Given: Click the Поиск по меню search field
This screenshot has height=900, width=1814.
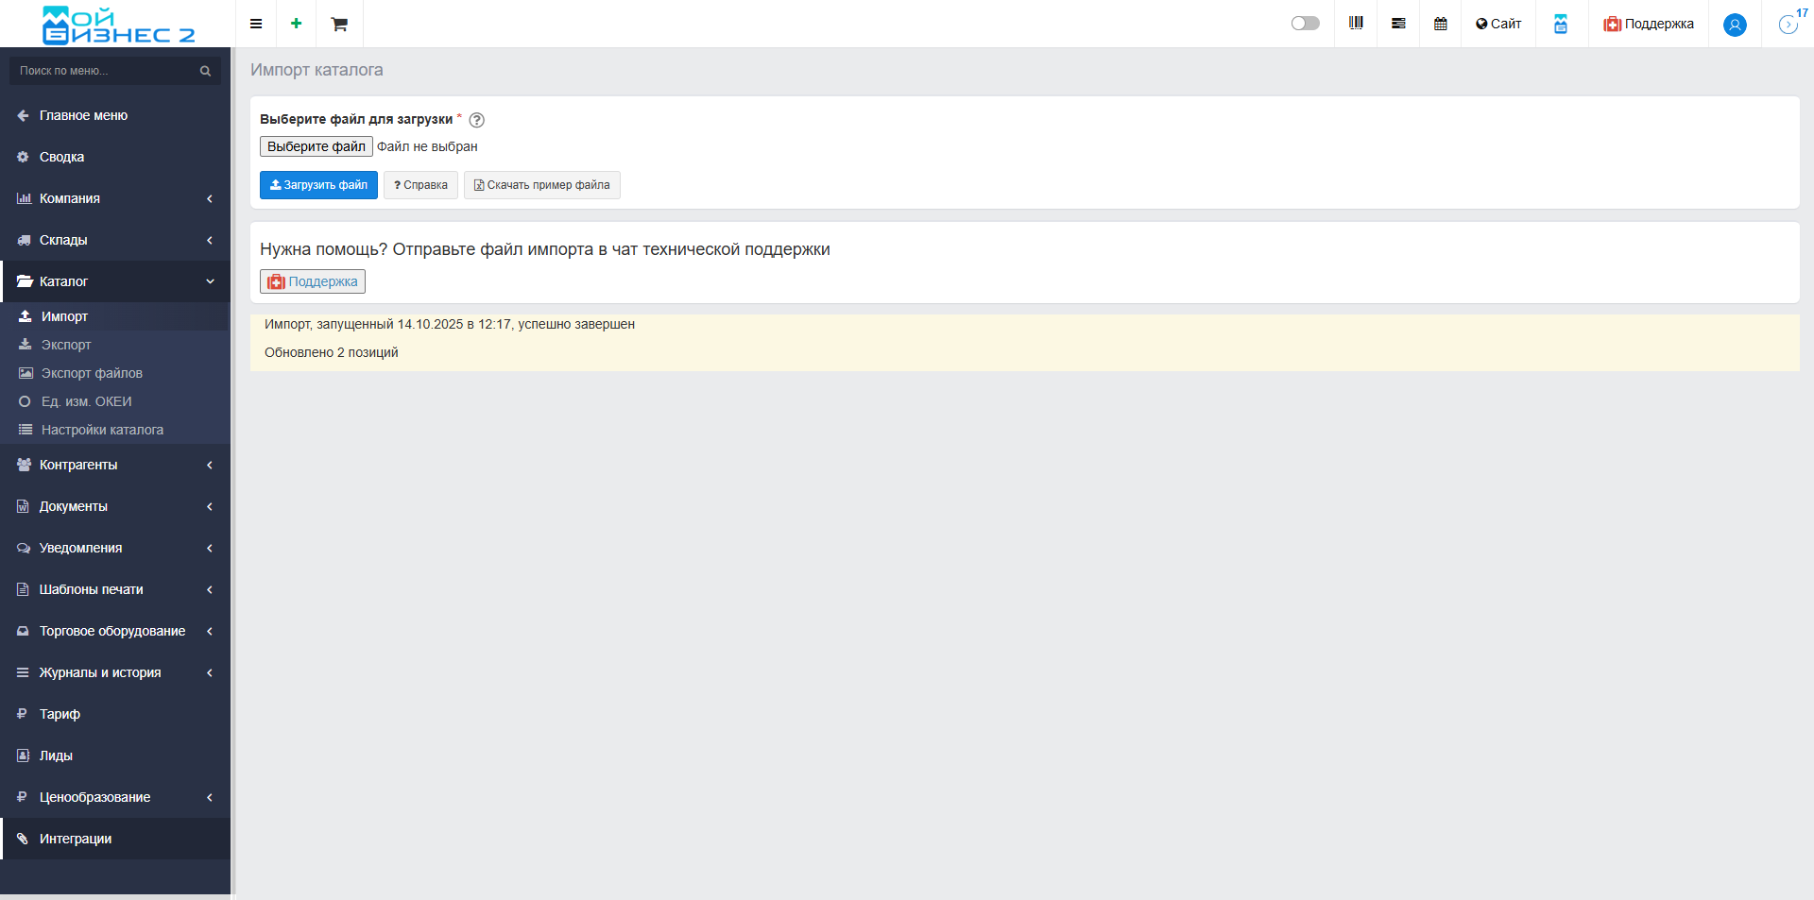Looking at the screenshot, I should (104, 71).
